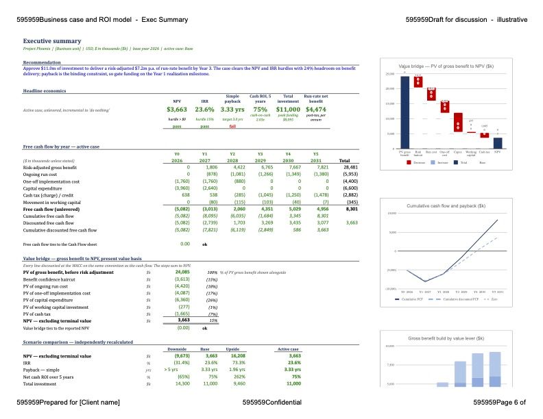Click the footer 'Prepared for [Client name]'
Viewport: 543px width, 419px height.
tap(69, 403)
